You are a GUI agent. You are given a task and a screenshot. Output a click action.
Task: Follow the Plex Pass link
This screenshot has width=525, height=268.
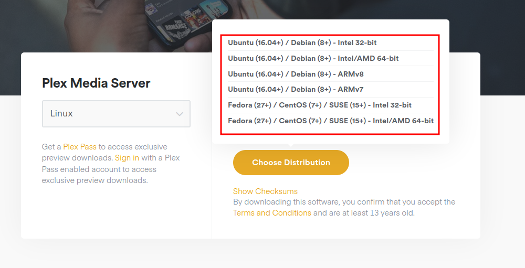[80, 147]
